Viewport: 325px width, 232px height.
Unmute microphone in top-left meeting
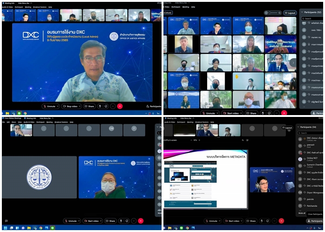click(49, 106)
